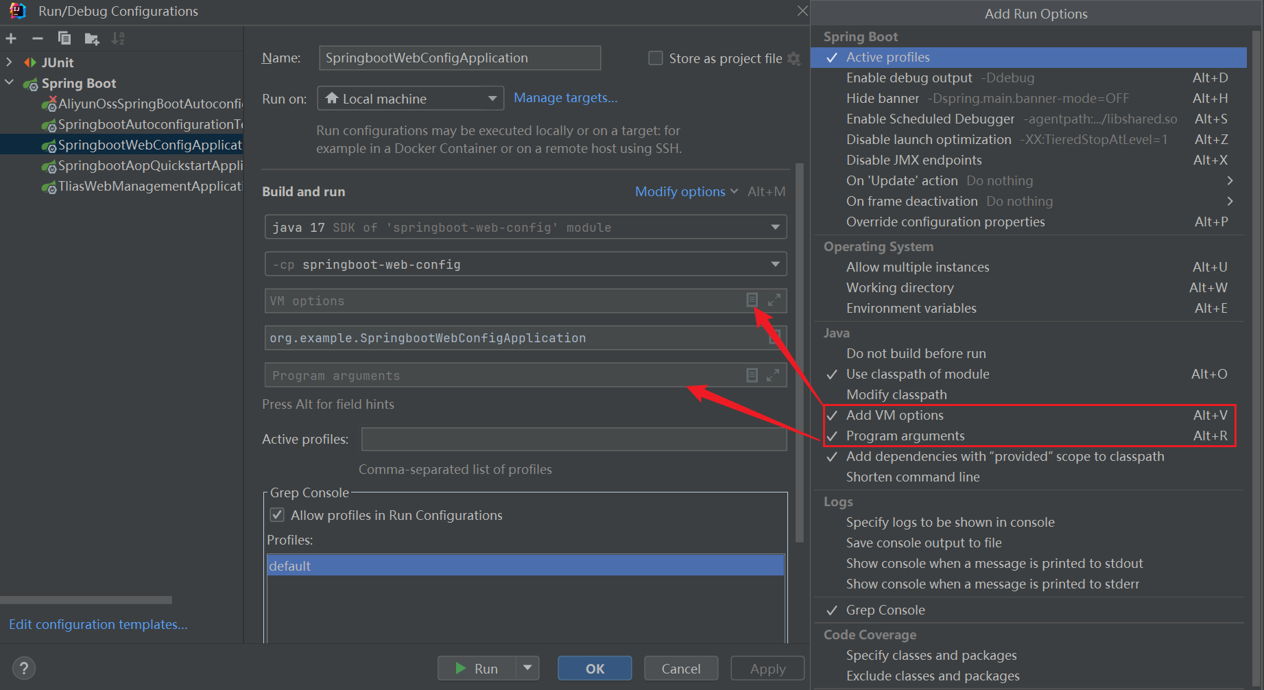Toggle Program arguments run option
This screenshot has width=1264, height=690.
pyautogui.click(x=1028, y=436)
